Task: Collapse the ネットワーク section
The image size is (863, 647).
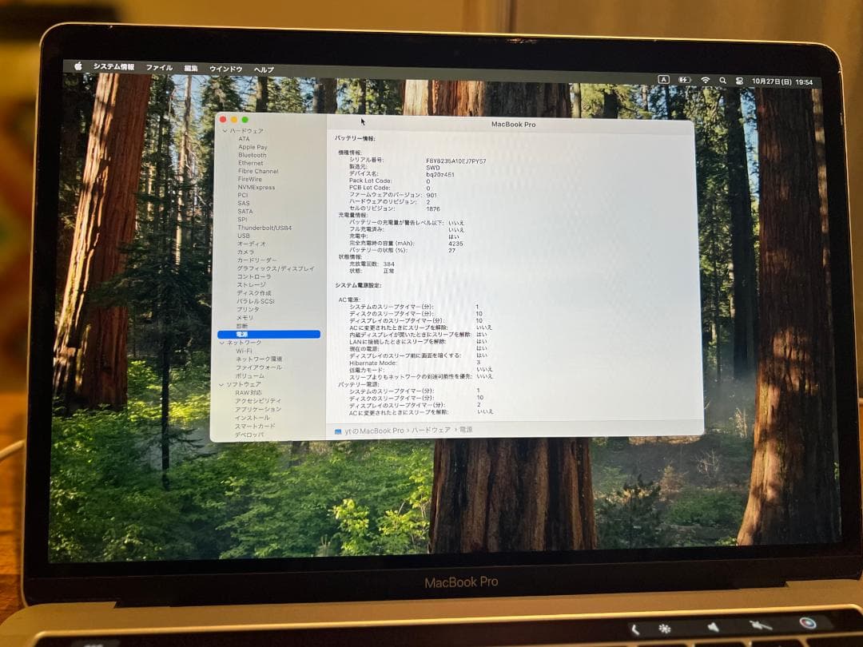Action: [x=221, y=343]
